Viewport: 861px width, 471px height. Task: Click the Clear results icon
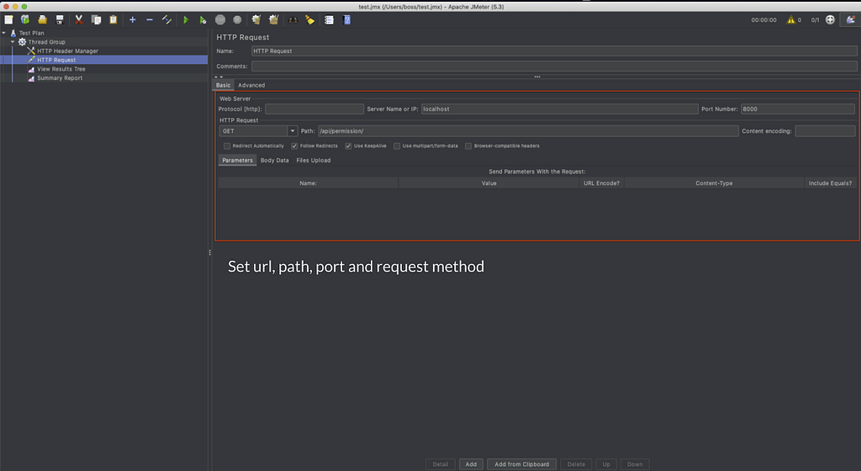(256, 19)
